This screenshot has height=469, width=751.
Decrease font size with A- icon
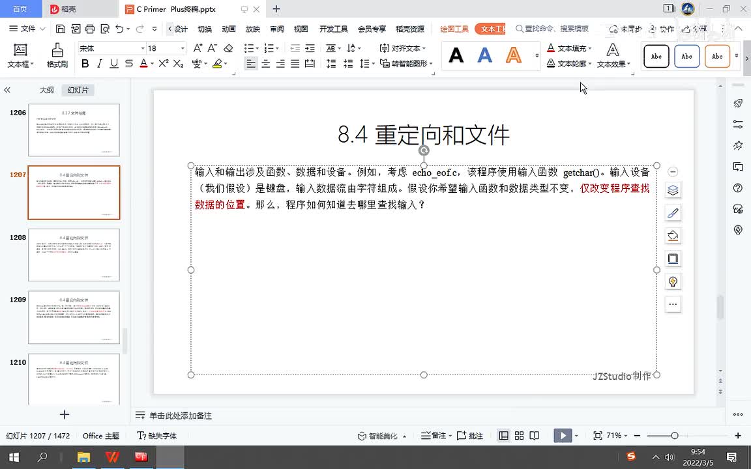click(212, 48)
